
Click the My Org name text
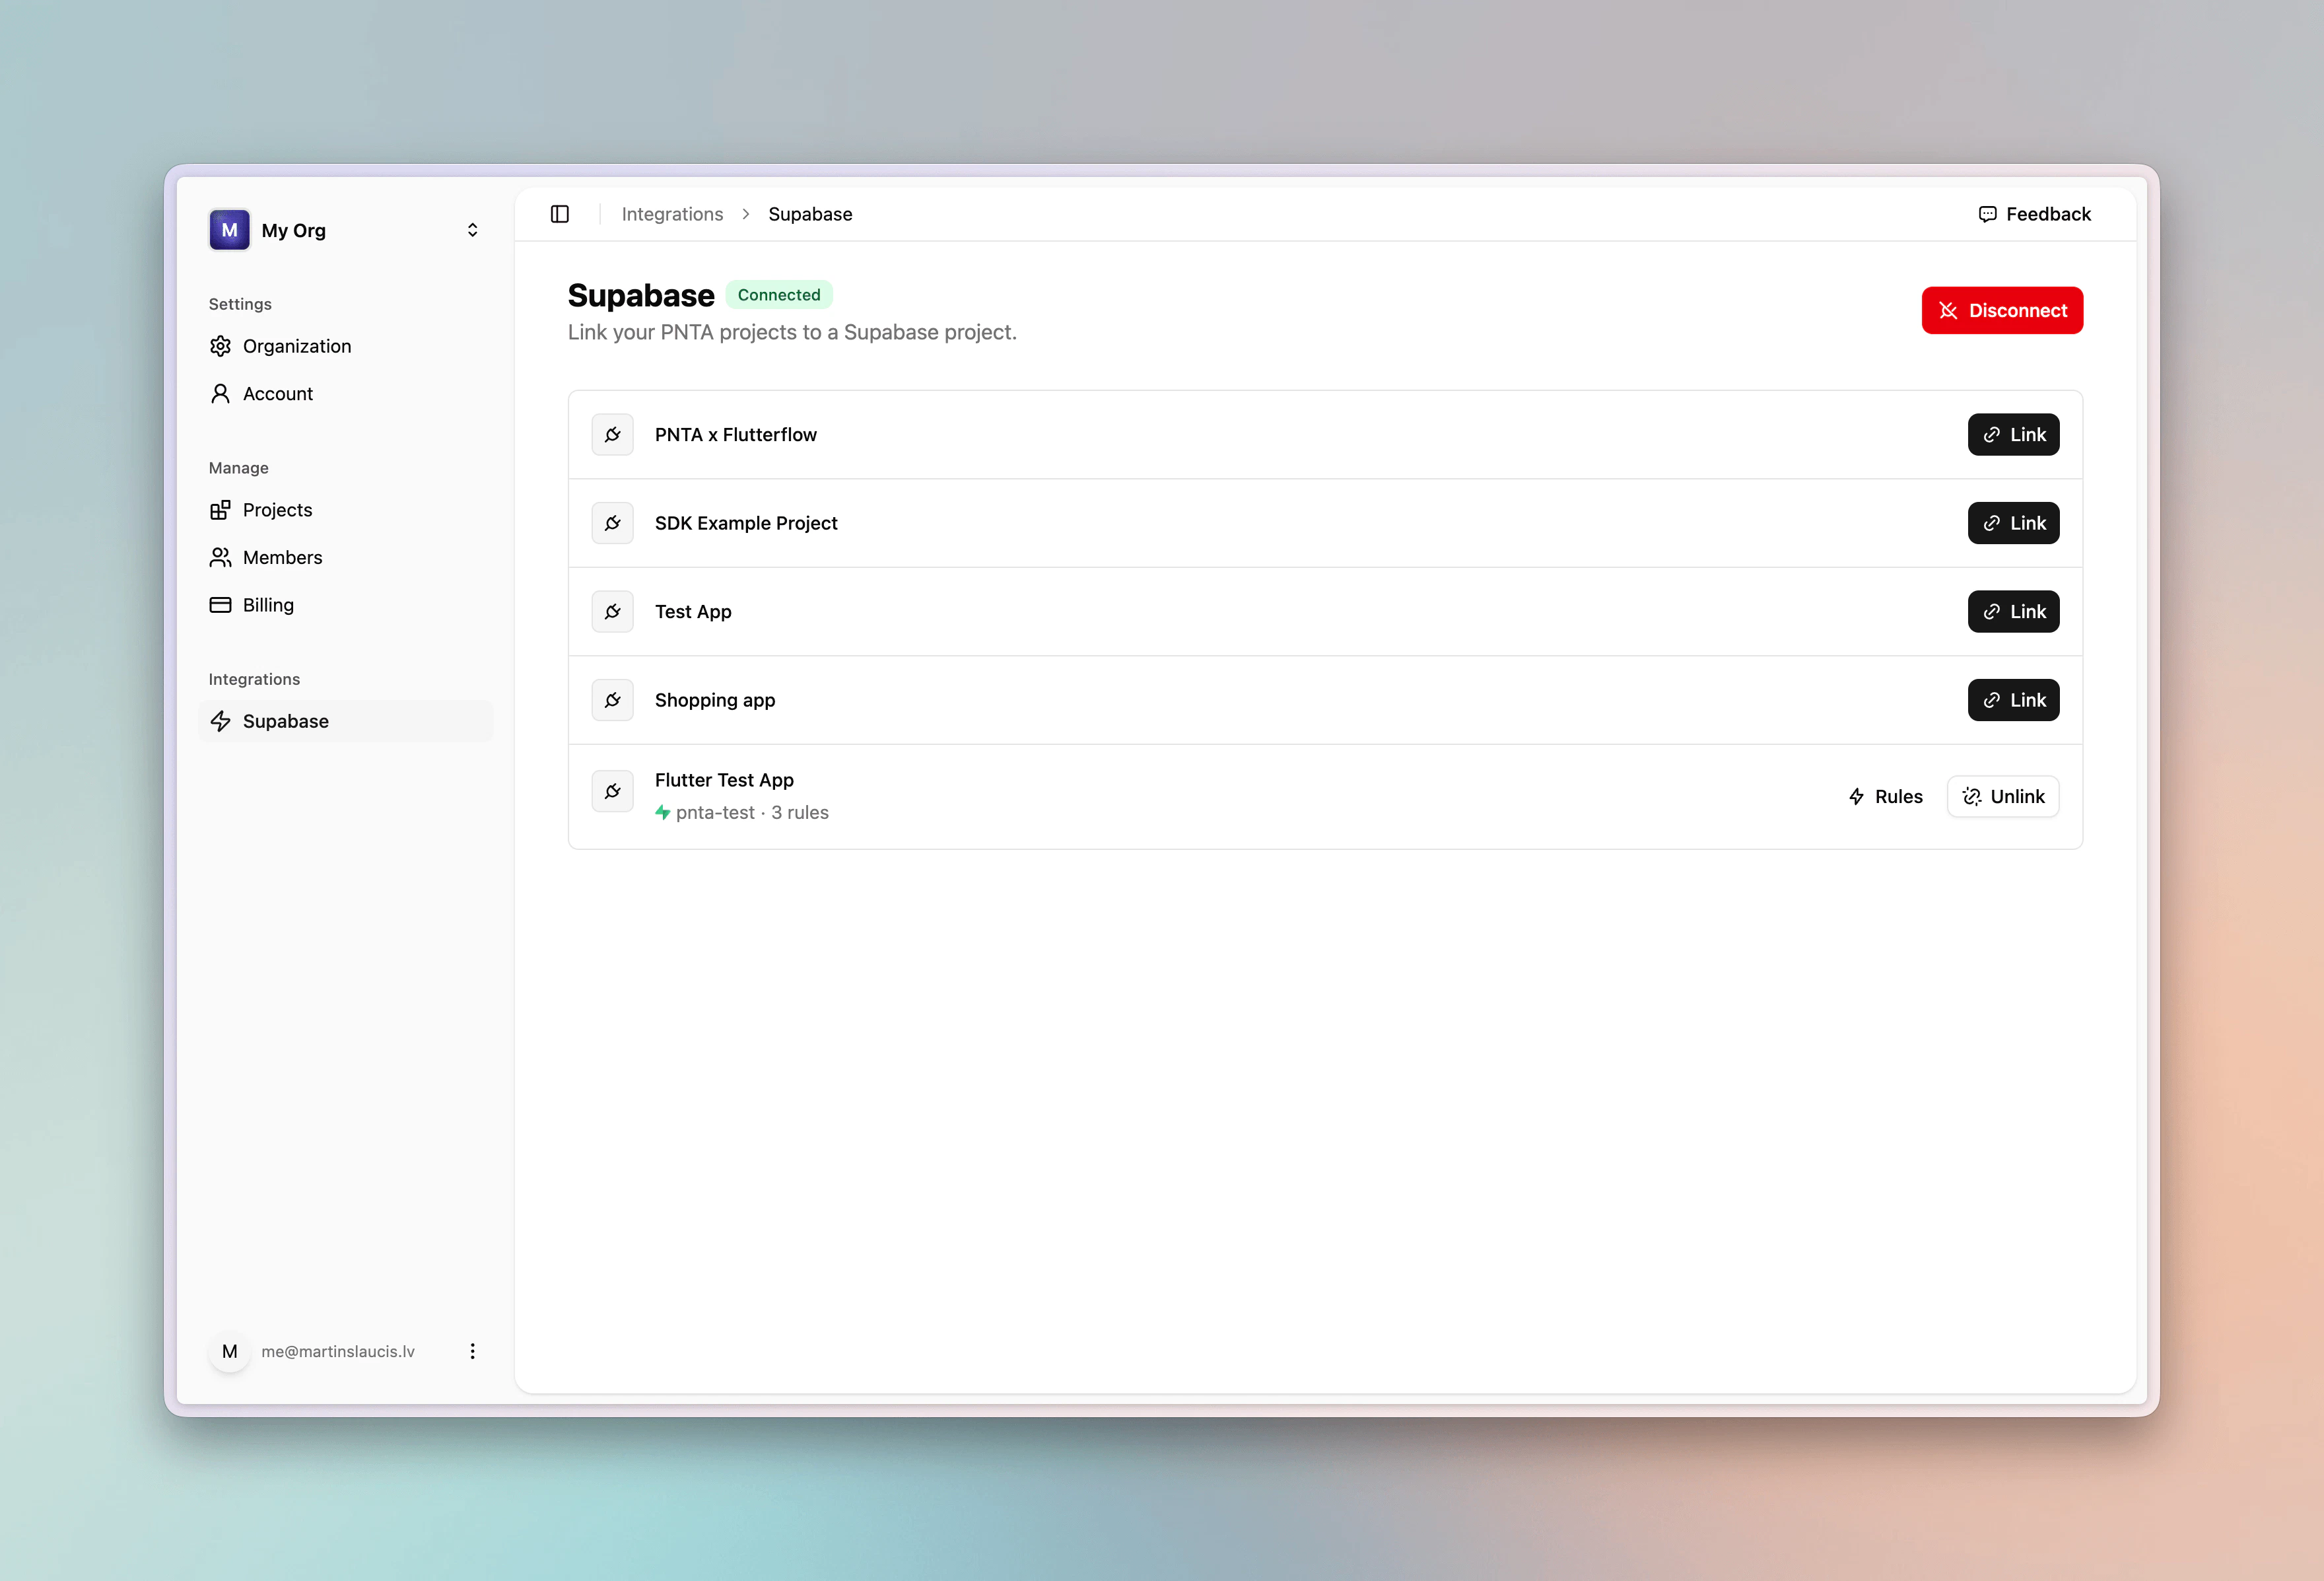(293, 230)
